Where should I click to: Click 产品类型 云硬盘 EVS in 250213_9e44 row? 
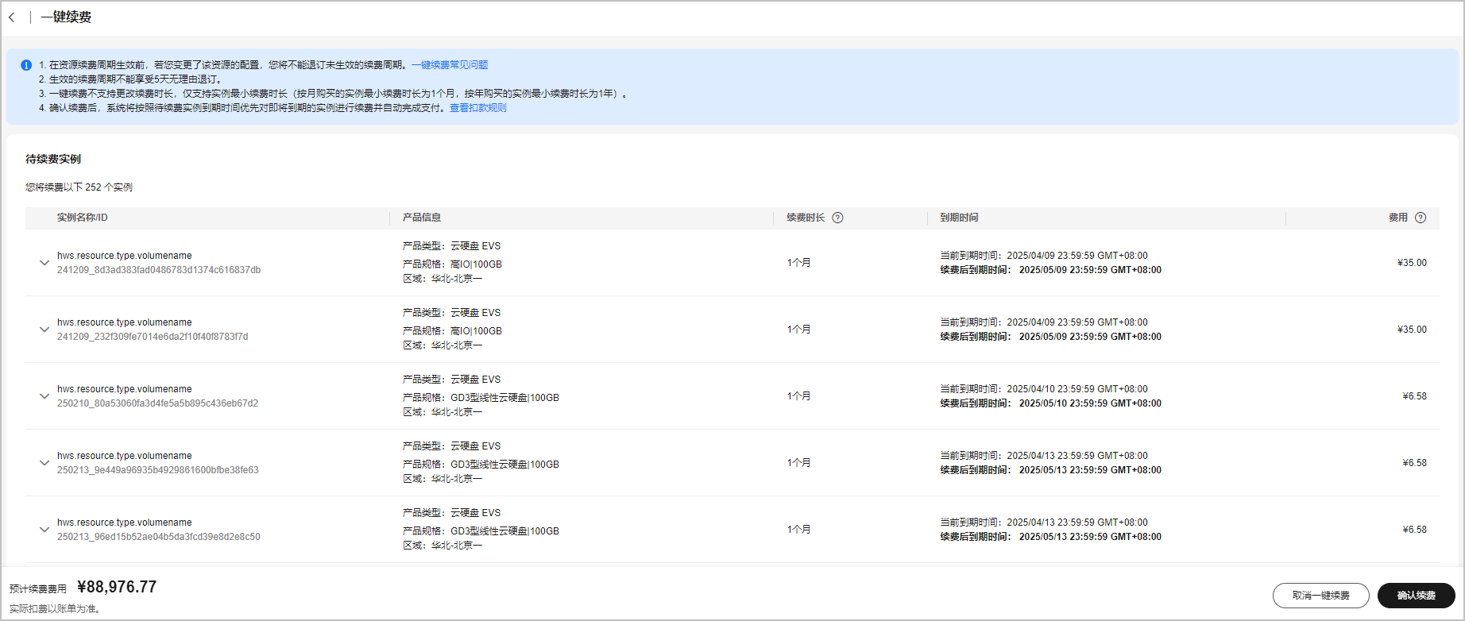[x=452, y=446]
